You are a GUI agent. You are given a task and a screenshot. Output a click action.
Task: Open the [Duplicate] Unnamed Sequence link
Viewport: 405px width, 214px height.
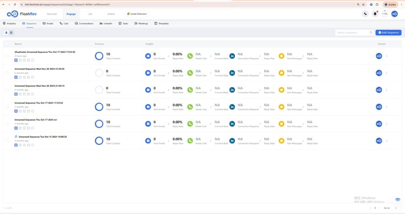coord(45,52)
